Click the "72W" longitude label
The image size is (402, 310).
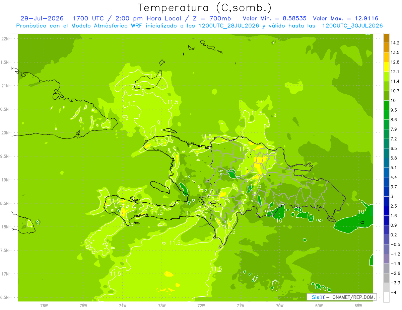(201, 305)
